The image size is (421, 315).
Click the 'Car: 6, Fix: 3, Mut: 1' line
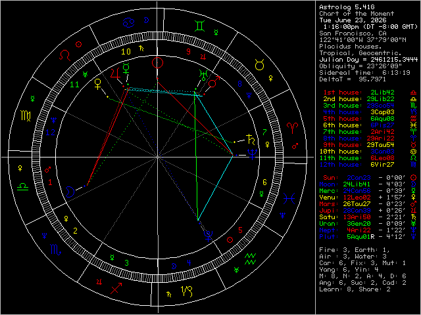(362, 263)
